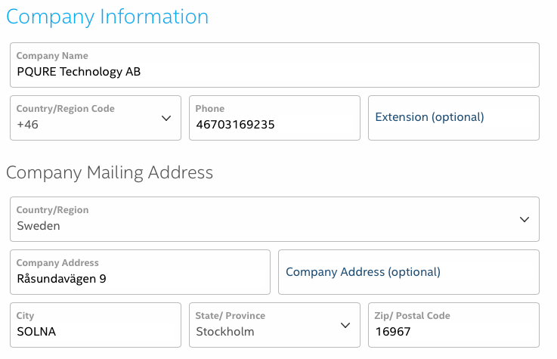The height and width of the screenshot is (359, 557).
Task: Click the chevron arrow next to Sweden
Action: tap(525, 219)
